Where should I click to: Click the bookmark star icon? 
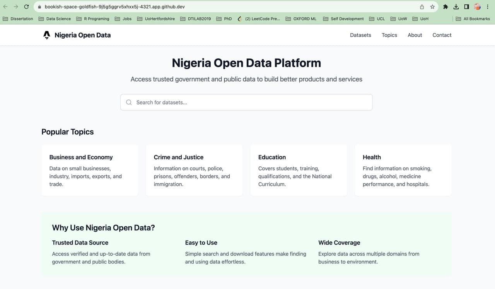tap(432, 7)
